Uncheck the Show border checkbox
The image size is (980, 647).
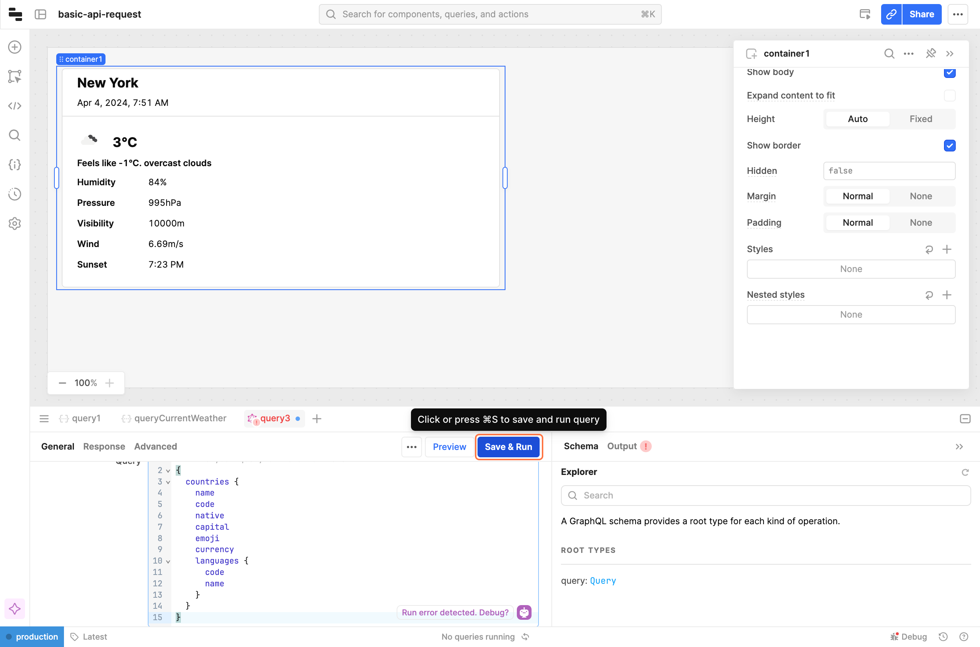click(x=949, y=145)
